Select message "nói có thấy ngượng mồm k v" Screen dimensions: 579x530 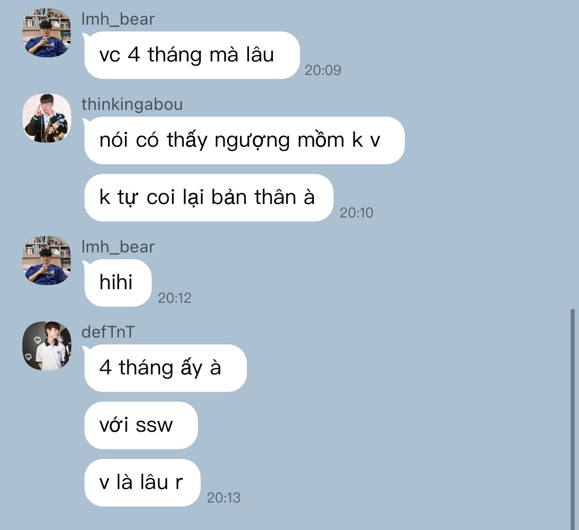pos(244,140)
